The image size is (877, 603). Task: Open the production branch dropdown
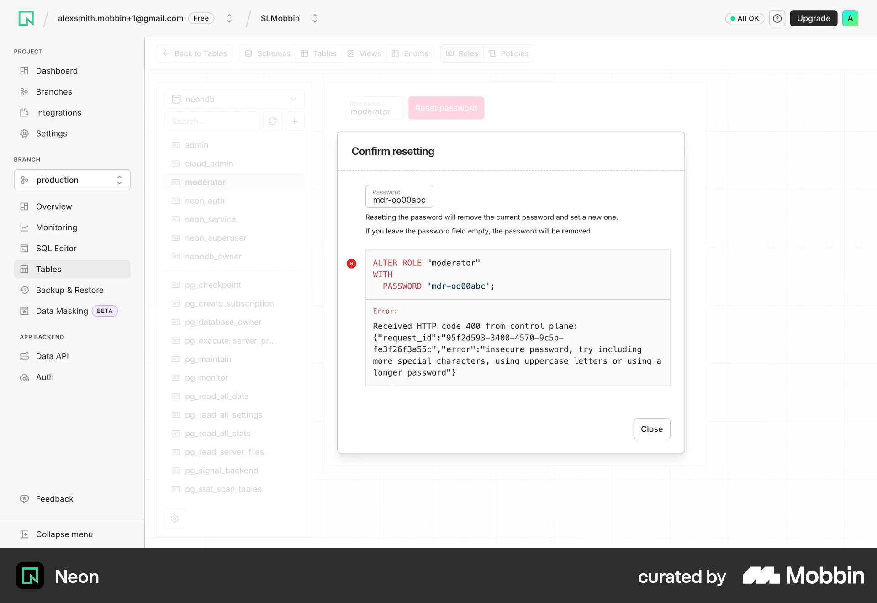[72, 180]
